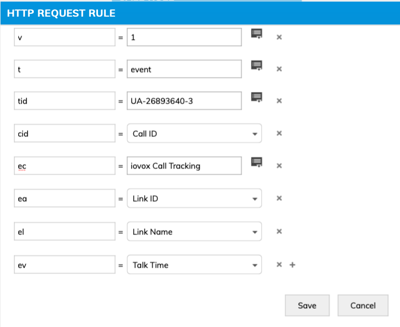This screenshot has height=327, width=400.
Task: Remove the el parameter row
Action: tap(279, 232)
